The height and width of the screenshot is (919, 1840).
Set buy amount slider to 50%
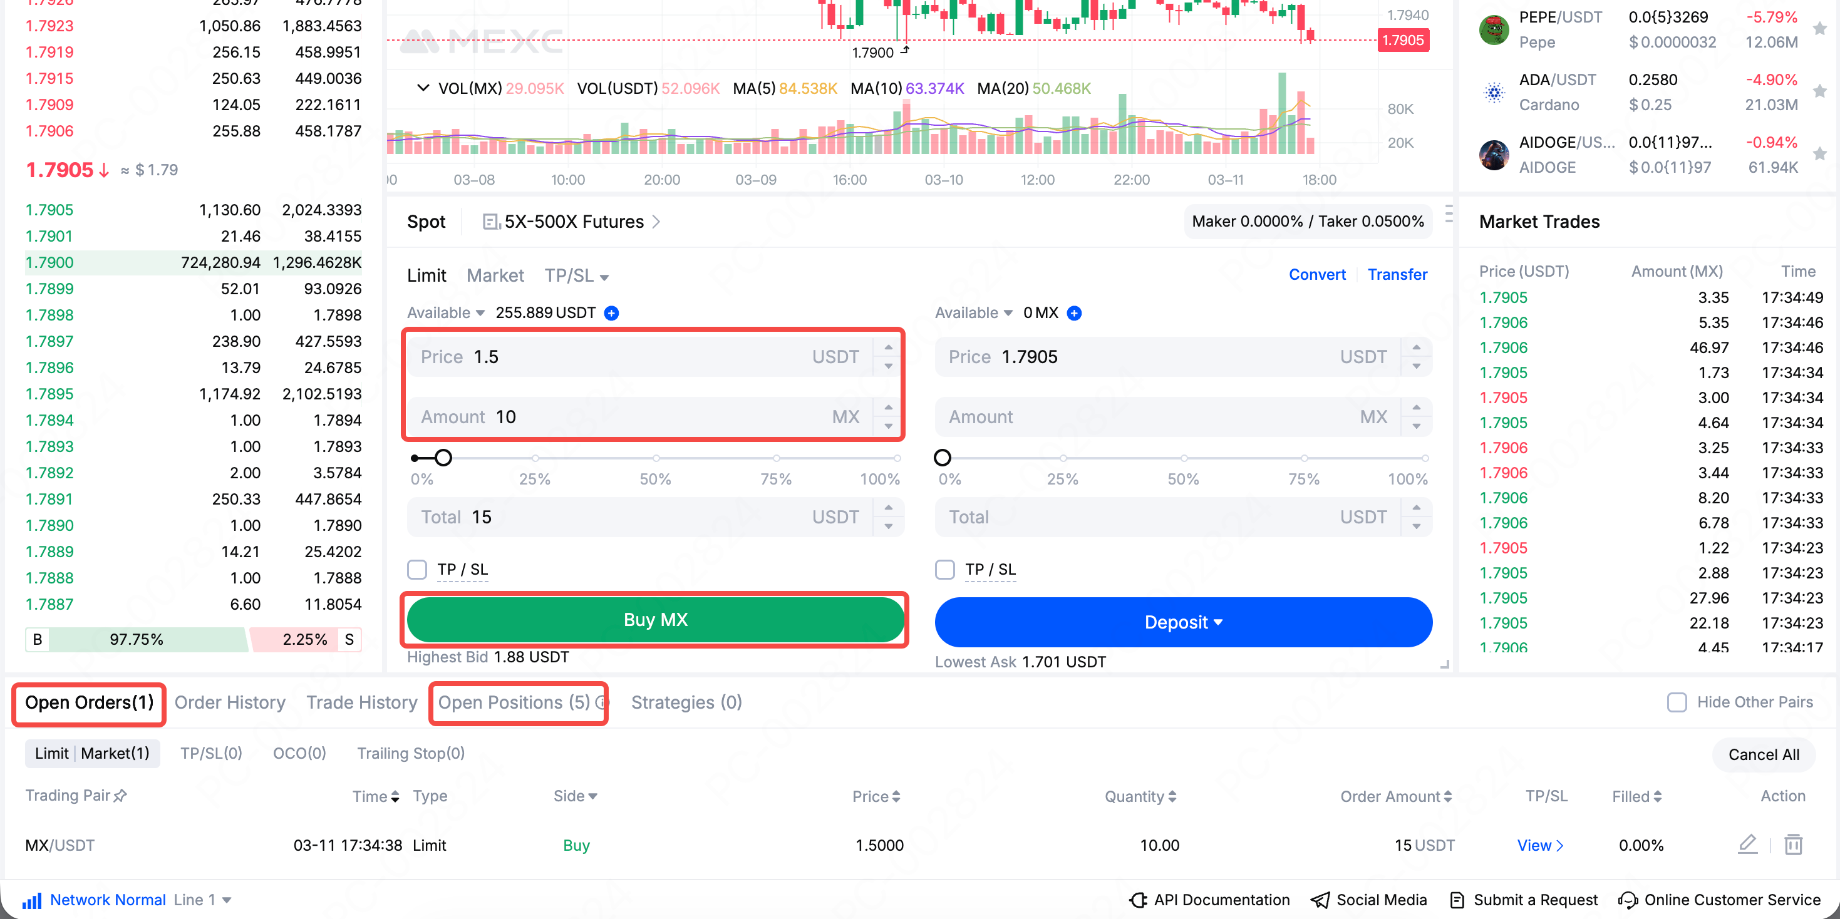click(x=656, y=458)
